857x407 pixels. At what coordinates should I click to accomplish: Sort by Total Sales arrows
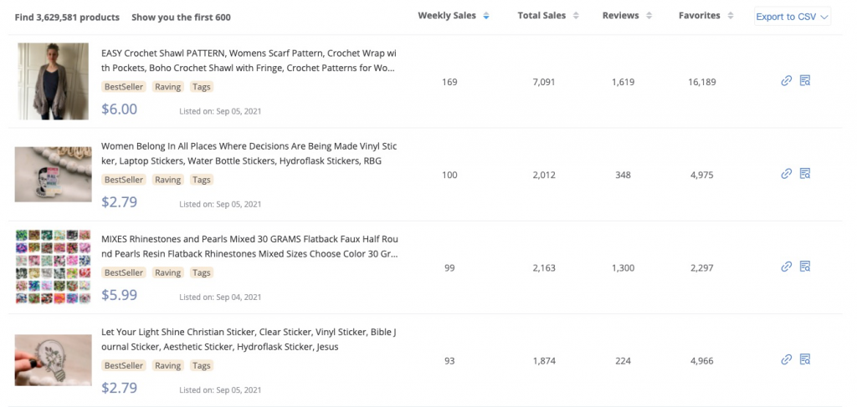tap(576, 17)
